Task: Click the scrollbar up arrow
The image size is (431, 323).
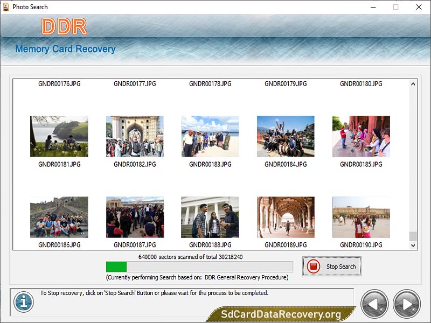Action: (412, 84)
